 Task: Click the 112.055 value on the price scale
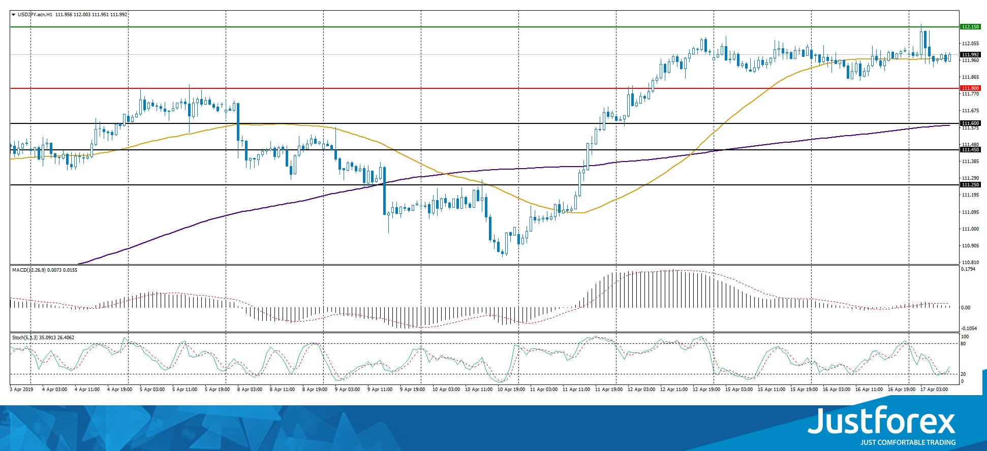(970, 44)
